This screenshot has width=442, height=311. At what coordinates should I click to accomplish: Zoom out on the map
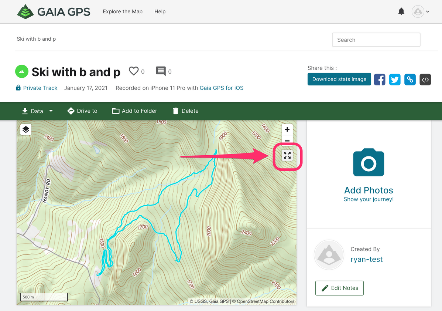(287, 141)
